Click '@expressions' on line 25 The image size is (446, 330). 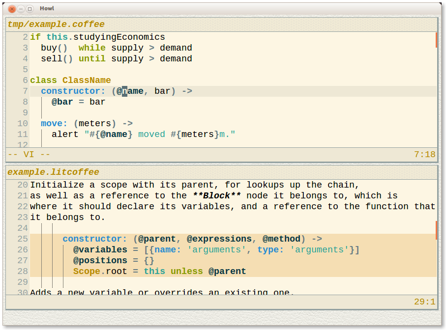point(219,239)
